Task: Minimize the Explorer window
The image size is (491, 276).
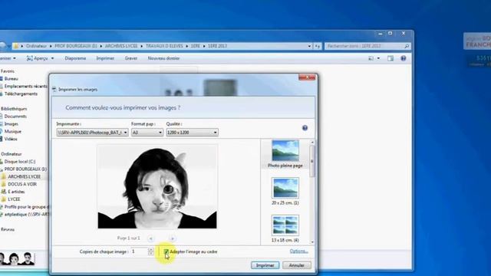Action: point(381,33)
